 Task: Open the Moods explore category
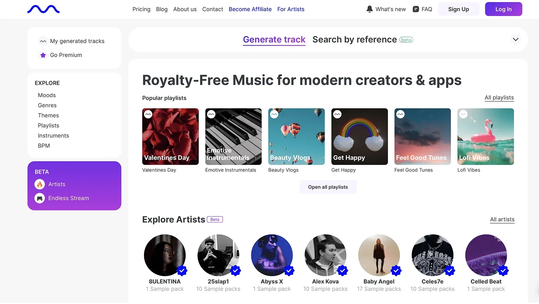[x=47, y=95]
